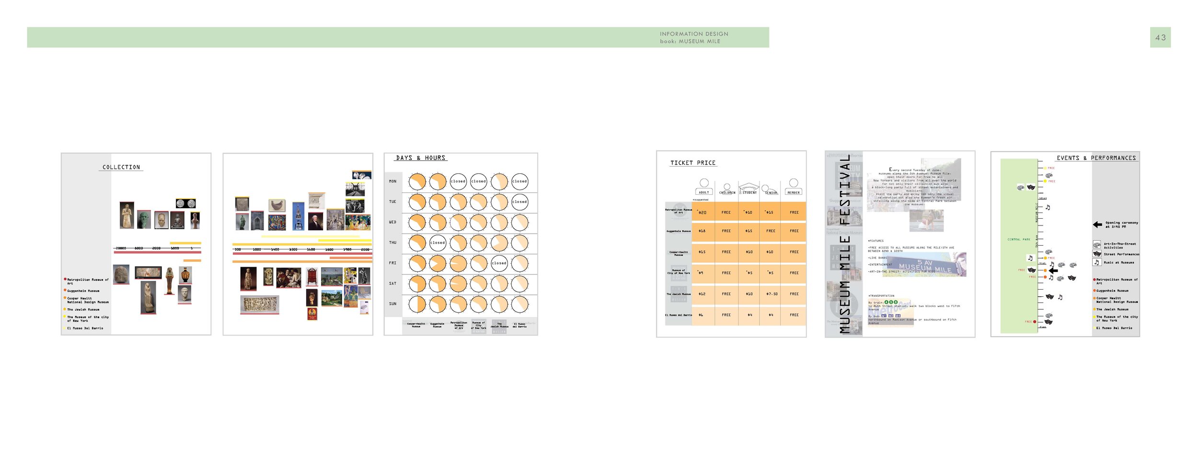Click the '2000' marker ending the second timeline
Viewport: 1198px width, 461px height.
(365, 250)
